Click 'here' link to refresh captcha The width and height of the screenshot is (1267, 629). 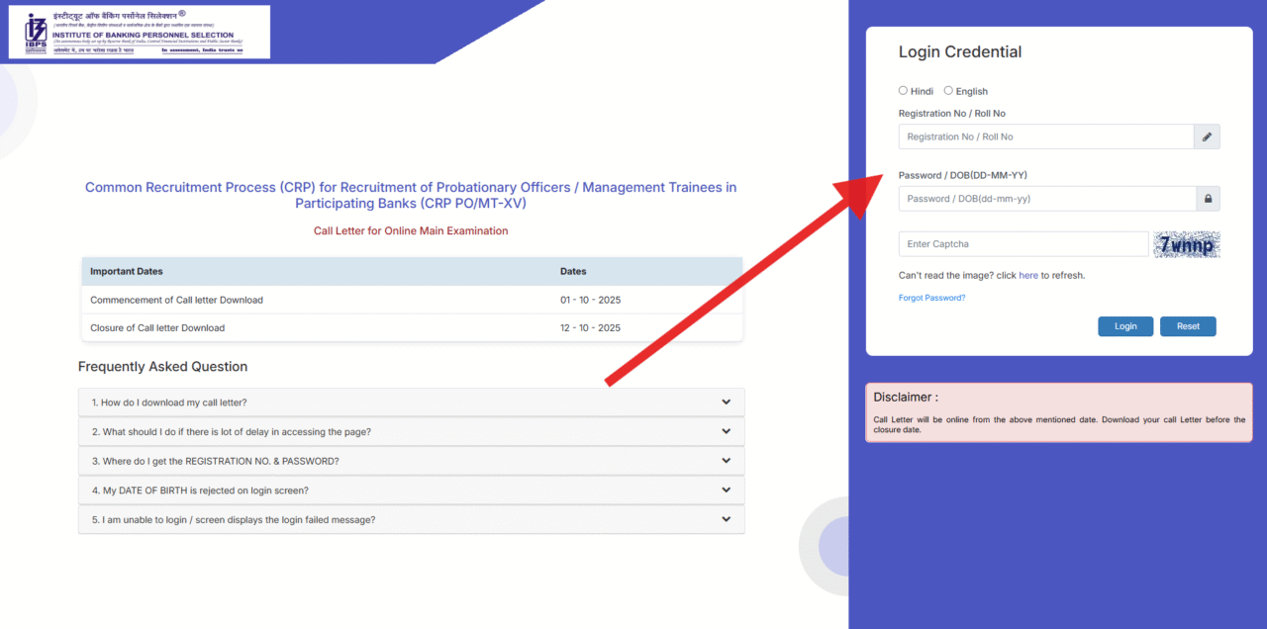(1028, 276)
